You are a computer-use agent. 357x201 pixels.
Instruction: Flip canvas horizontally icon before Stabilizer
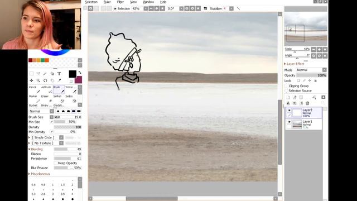coord(205,8)
